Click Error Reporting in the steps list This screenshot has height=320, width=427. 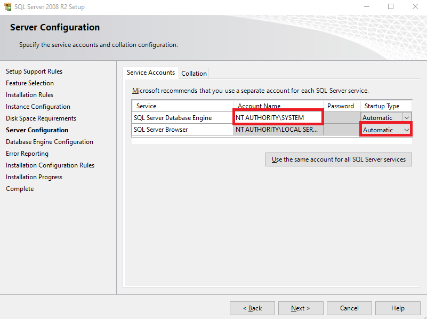tap(27, 154)
